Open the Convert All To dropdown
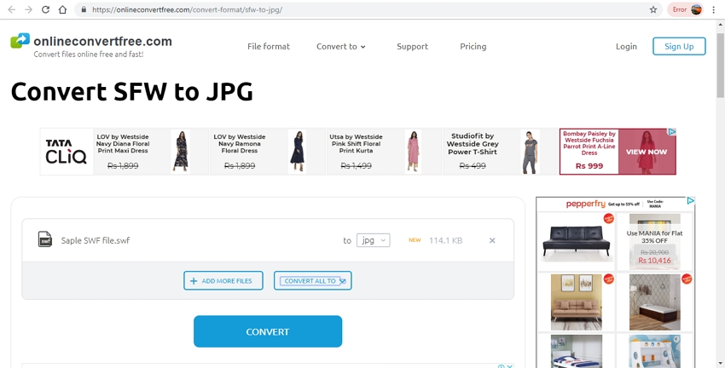The height and width of the screenshot is (368, 725). (312, 280)
